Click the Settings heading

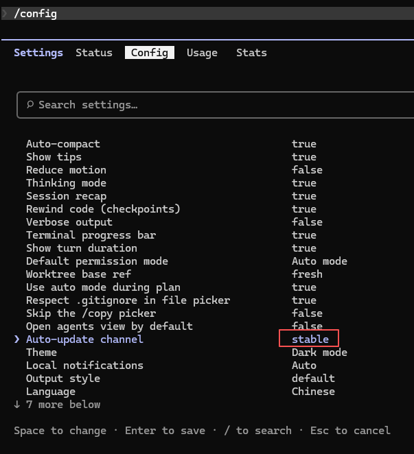[38, 53]
